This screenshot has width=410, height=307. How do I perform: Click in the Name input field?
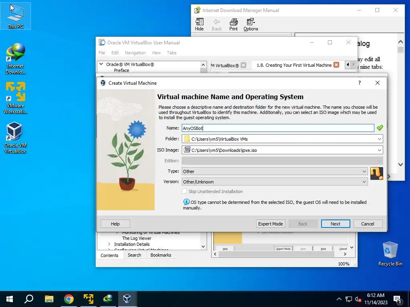pyautogui.click(x=278, y=128)
